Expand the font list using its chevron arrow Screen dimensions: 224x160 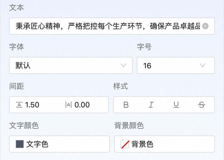[x=123, y=65]
